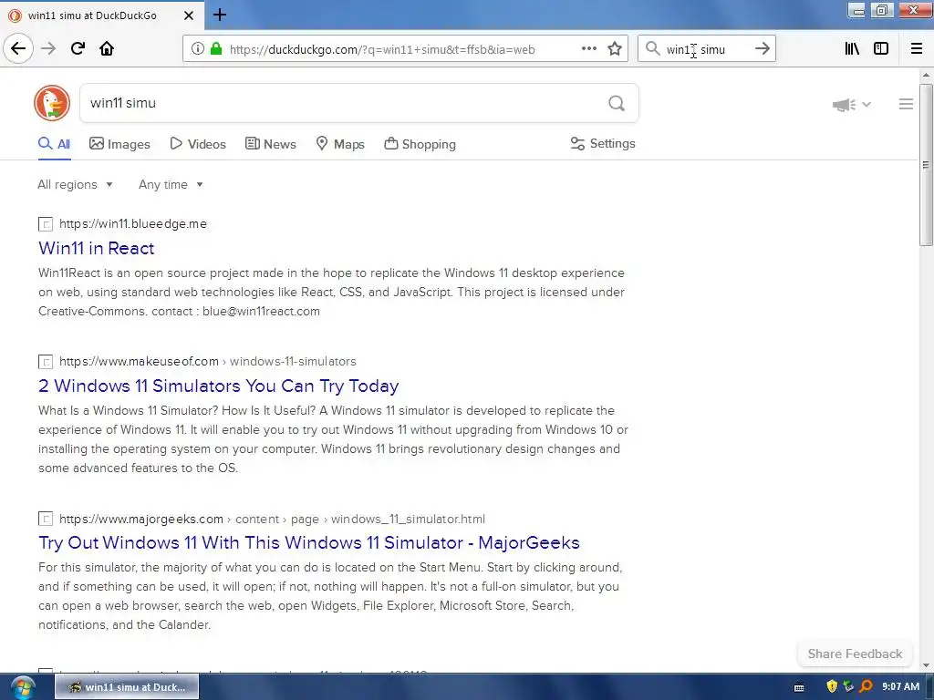Switch to the Shopping tab

(420, 144)
